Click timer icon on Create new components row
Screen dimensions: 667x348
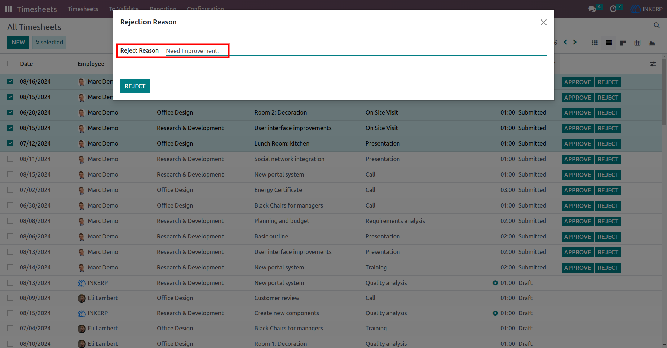(x=495, y=313)
